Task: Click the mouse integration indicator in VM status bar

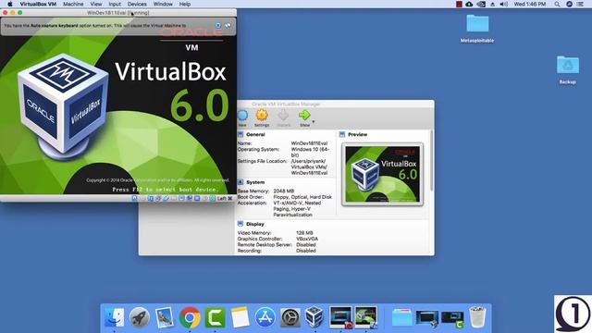Action: 205,198
